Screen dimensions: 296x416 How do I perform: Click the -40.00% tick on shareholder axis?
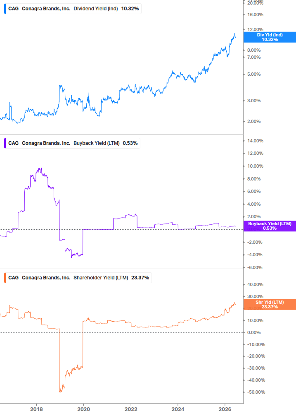256,380
